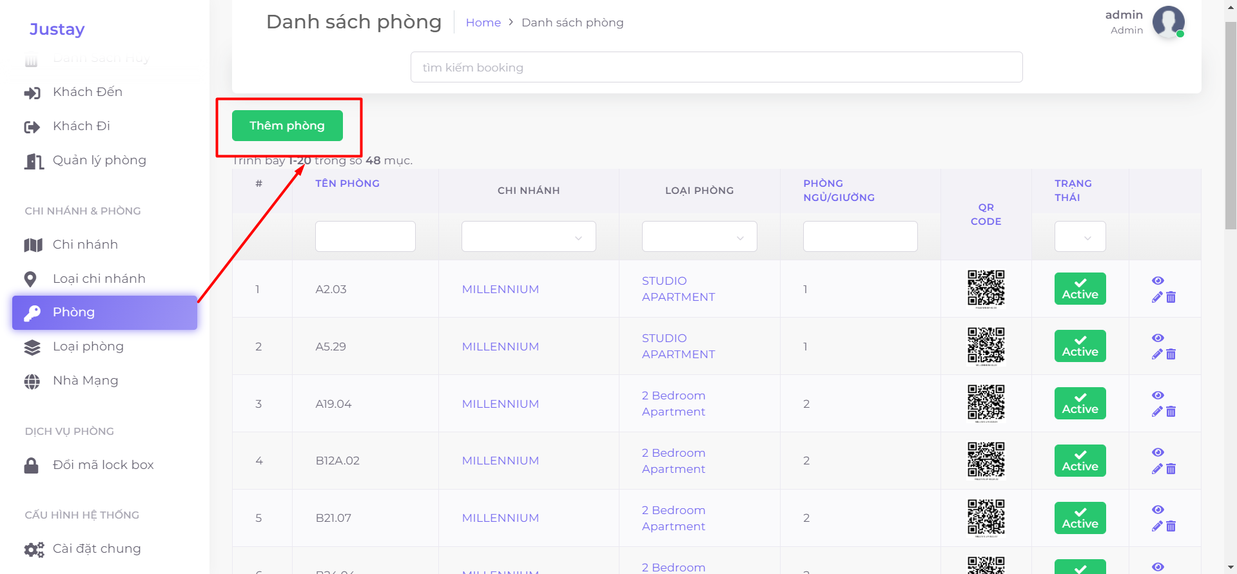The image size is (1237, 574).
Task: Click the edit pencil icon for room A2.03
Action: click(x=1157, y=297)
